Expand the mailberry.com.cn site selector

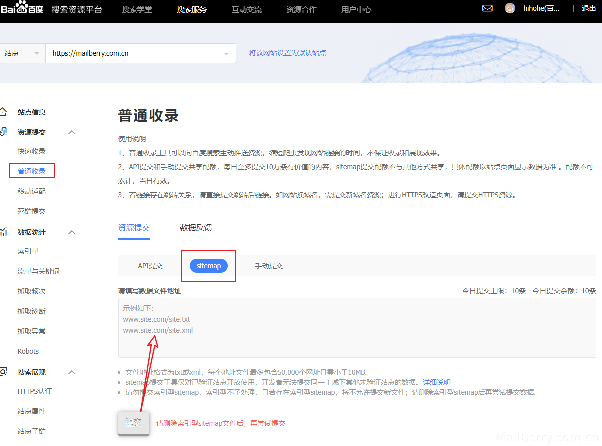(x=141, y=53)
